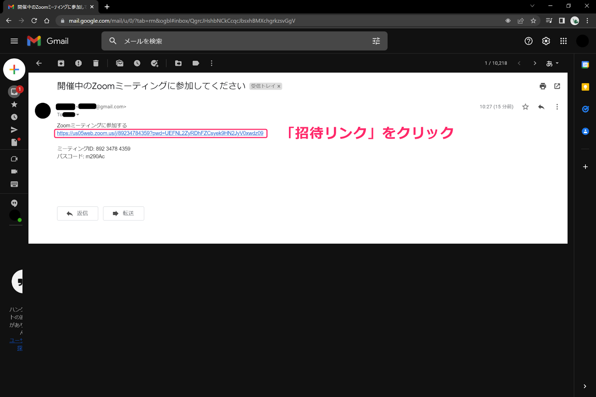Open a new browser tab

(107, 7)
